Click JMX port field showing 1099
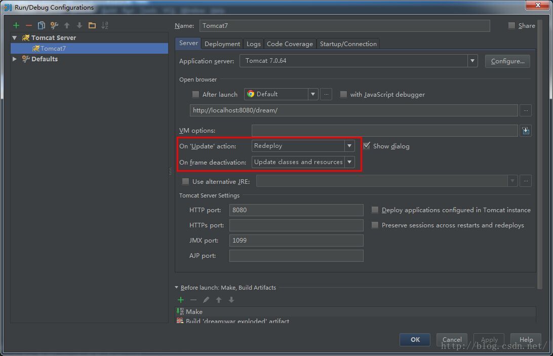 coord(296,240)
